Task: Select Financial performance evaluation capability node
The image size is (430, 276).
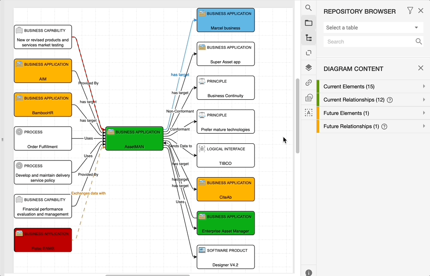Action: 43,207
